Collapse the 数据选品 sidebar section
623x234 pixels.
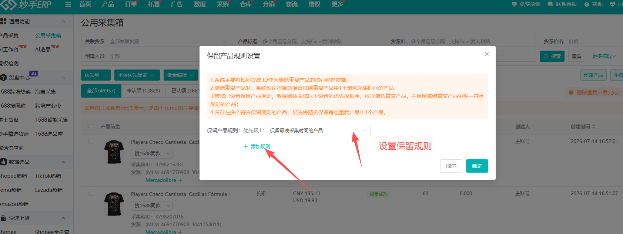tap(63, 162)
